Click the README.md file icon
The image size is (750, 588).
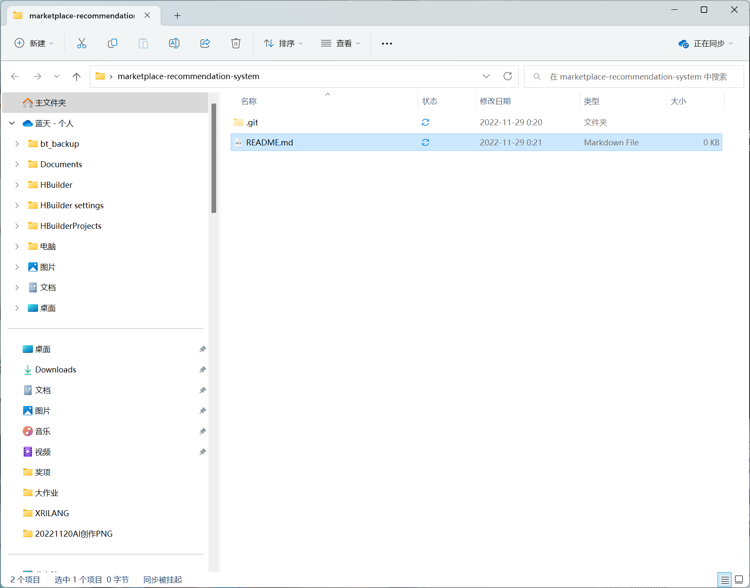(238, 142)
